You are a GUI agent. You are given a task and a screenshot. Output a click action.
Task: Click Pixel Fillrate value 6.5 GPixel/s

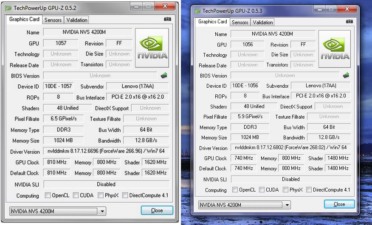pos(63,119)
